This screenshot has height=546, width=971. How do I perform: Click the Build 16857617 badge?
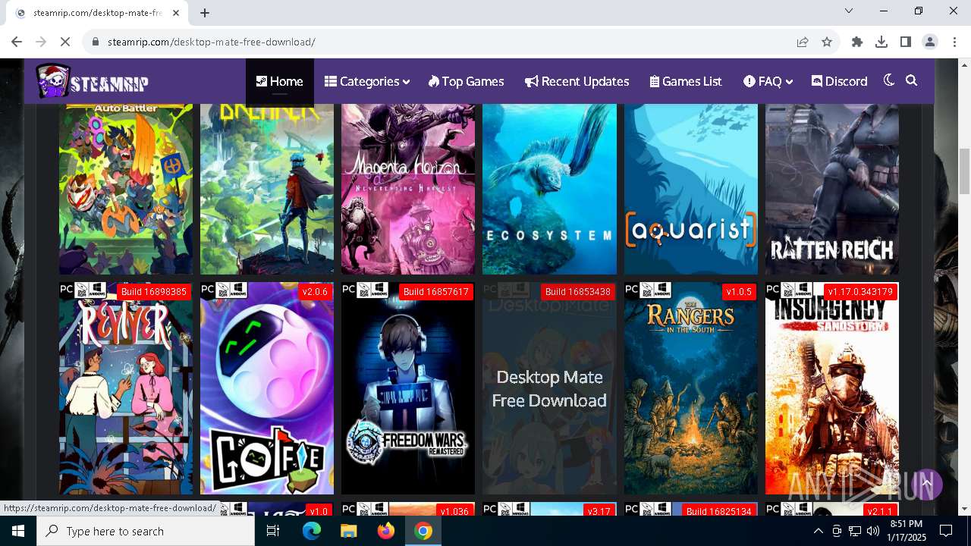pos(436,292)
